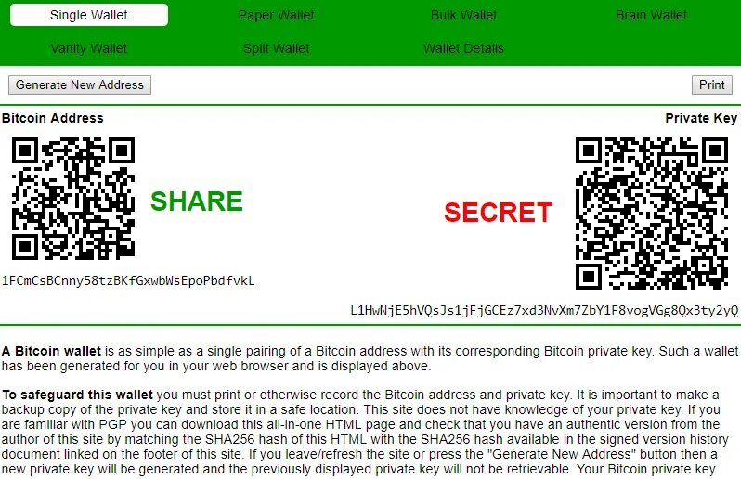Switch to the Bulk Wallet tab

pyautogui.click(x=463, y=15)
